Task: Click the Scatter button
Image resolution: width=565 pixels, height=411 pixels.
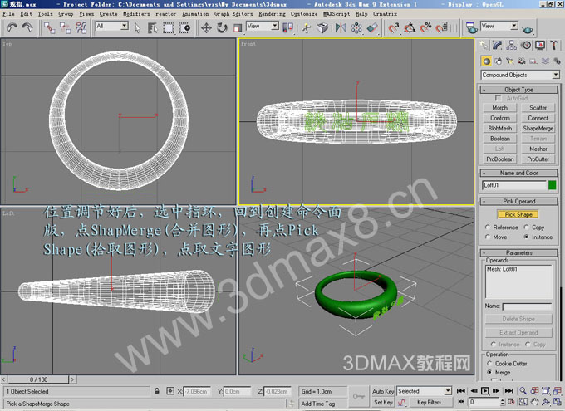Action: pos(538,108)
